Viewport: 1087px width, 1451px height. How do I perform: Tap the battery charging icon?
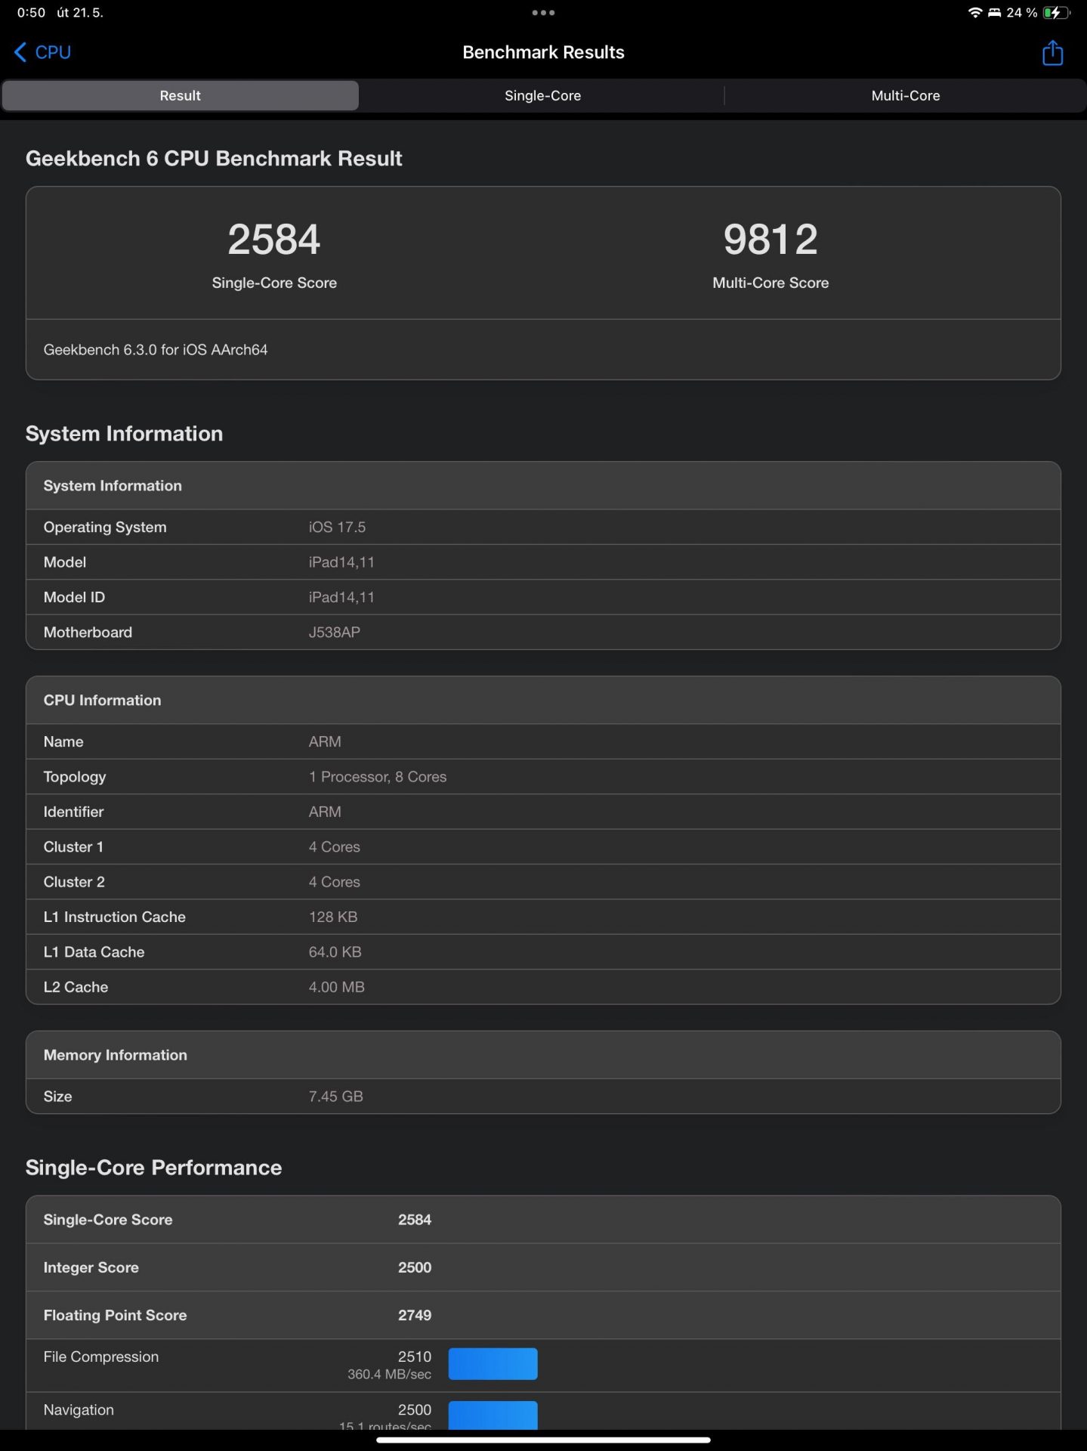[1055, 13]
